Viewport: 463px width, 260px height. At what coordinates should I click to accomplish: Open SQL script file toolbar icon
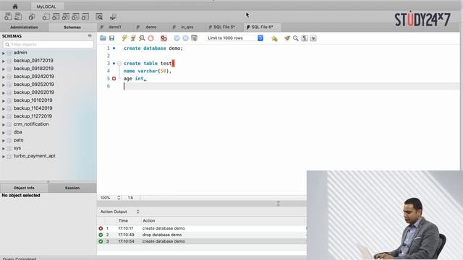click(x=18, y=17)
